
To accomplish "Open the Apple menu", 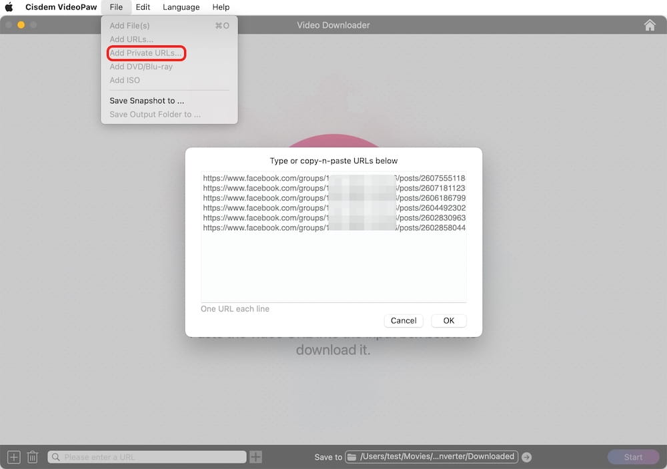I will (x=9, y=7).
